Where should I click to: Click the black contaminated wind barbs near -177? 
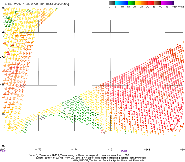tap(42, 118)
